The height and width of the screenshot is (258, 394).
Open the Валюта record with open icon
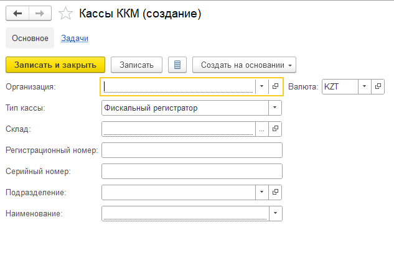click(x=378, y=86)
